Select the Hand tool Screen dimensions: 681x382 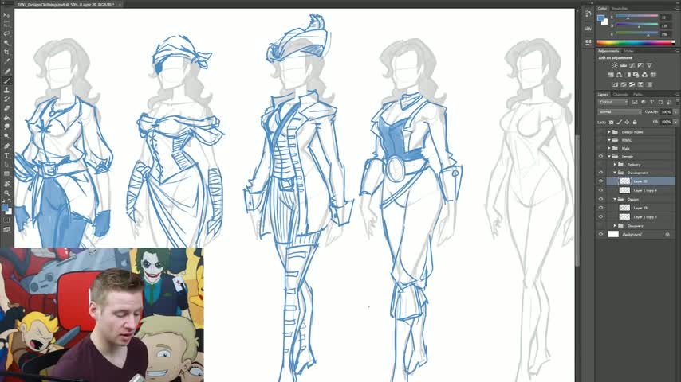(6, 184)
